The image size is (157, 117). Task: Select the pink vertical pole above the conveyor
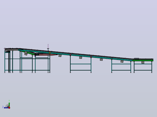point(48,46)
